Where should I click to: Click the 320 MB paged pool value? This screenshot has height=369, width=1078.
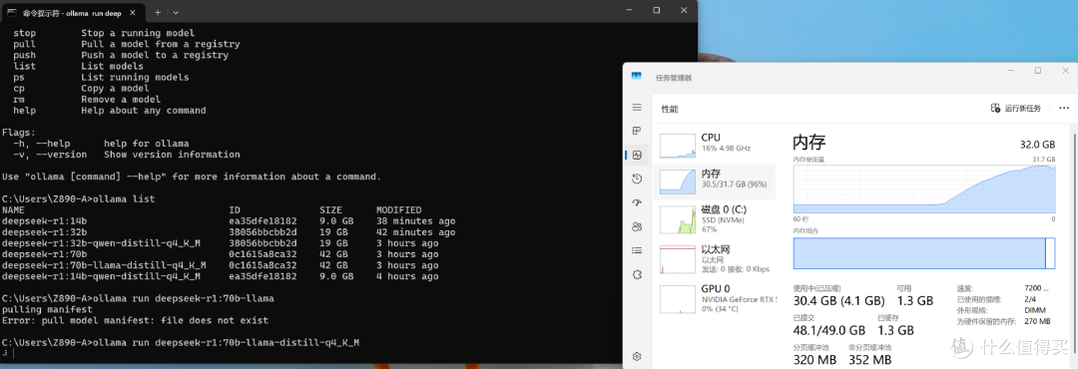pos(814,359)
